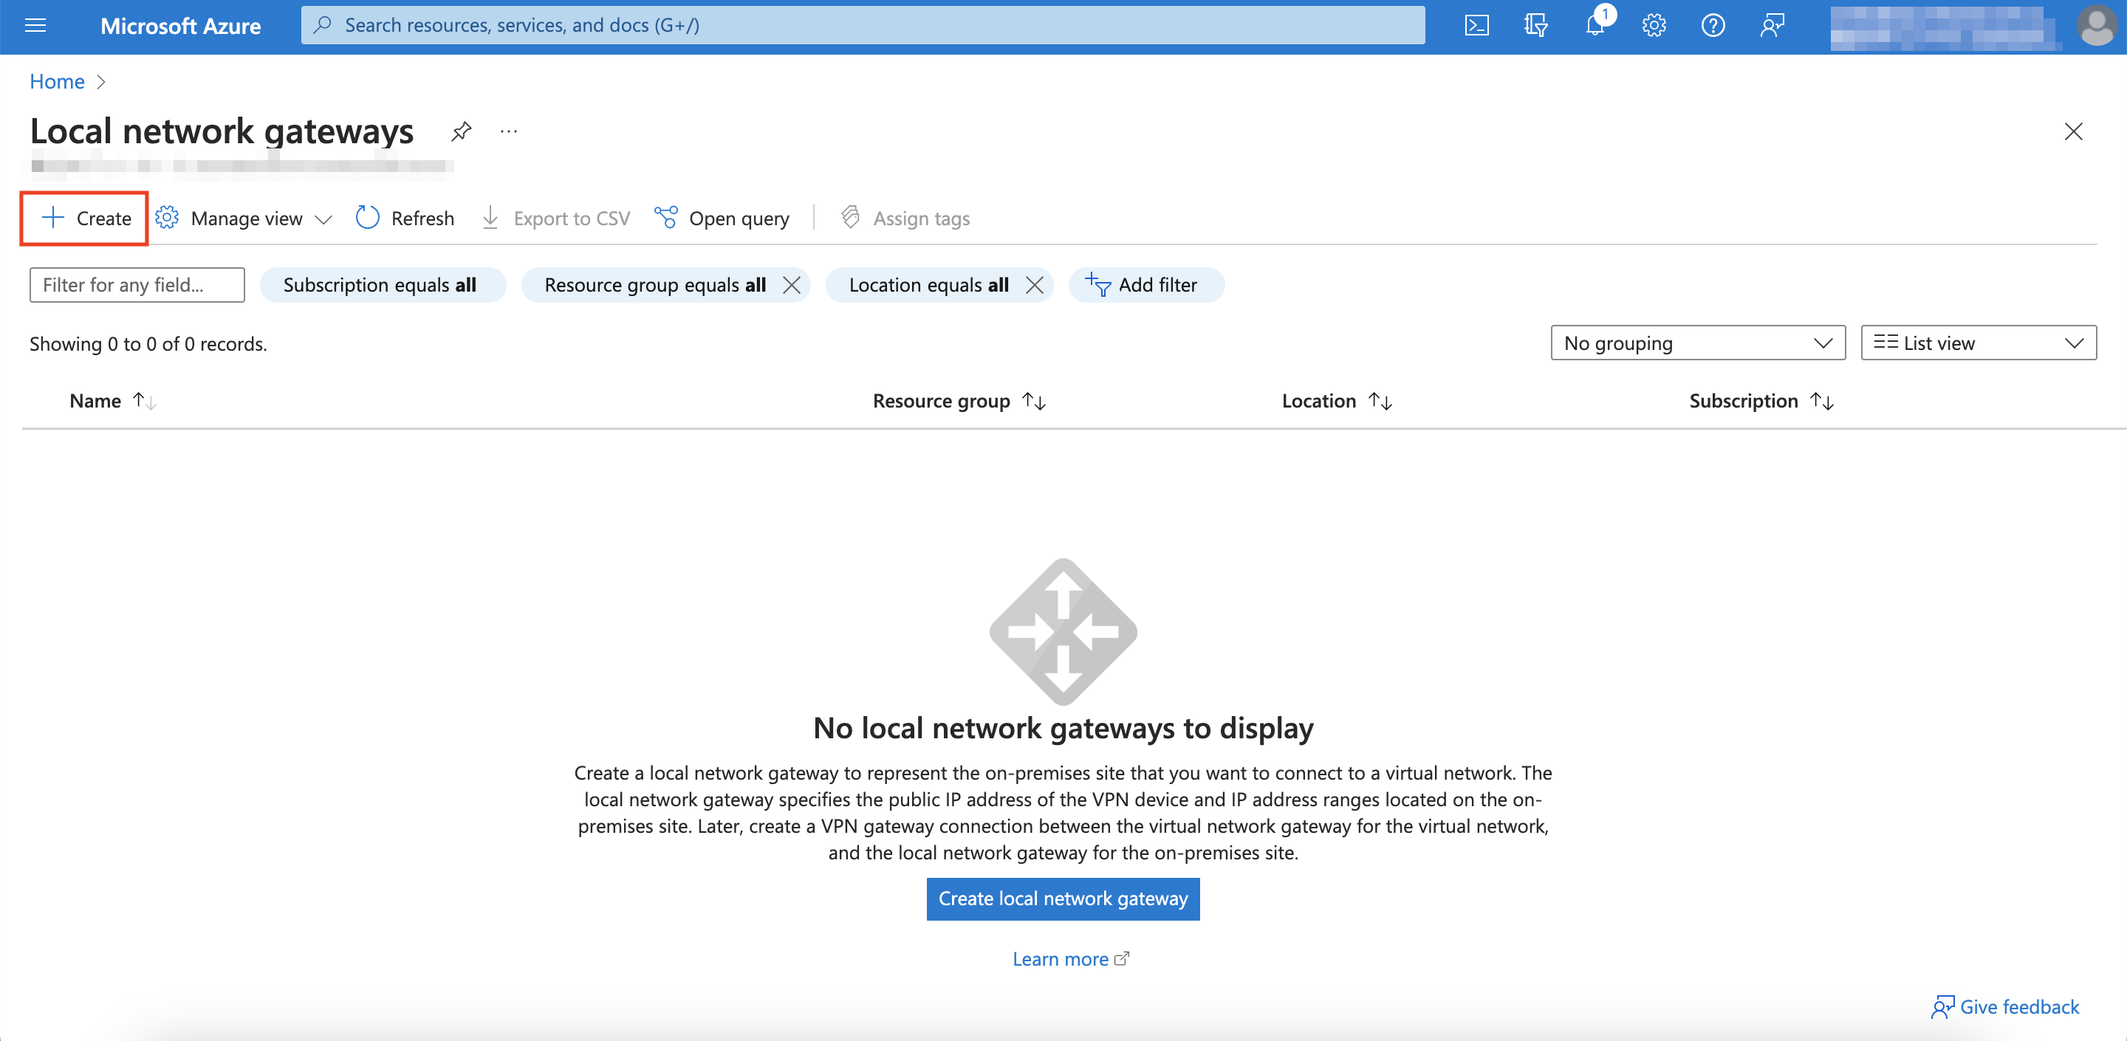This screenshot has height=1041, width=2127.
Task: Open more actions ellipsis beside page title
Action: click(x=509, y=131)
